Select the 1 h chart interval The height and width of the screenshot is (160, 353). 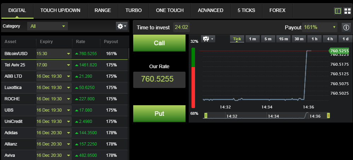314,39
